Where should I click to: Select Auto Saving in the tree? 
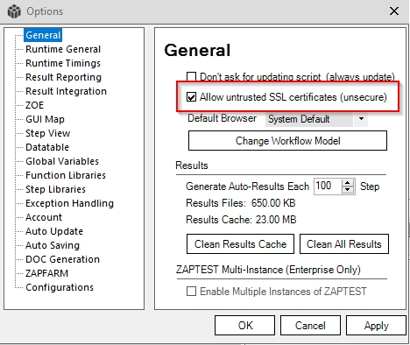(x=53, y=245)
